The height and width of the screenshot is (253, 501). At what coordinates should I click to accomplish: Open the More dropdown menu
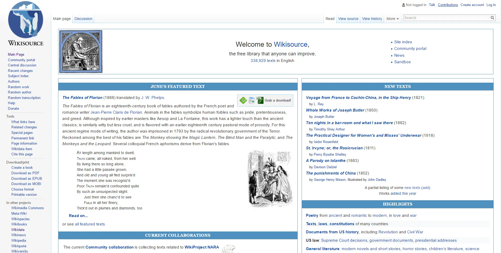pyautogui.click(x=392, y=19)
